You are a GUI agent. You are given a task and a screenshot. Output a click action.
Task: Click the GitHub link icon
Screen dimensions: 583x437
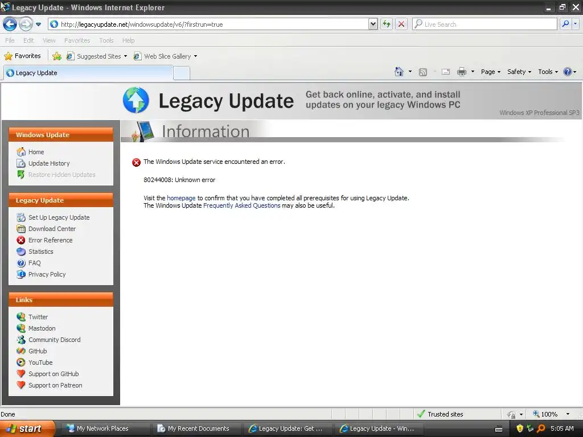click(x=21, y=351)
